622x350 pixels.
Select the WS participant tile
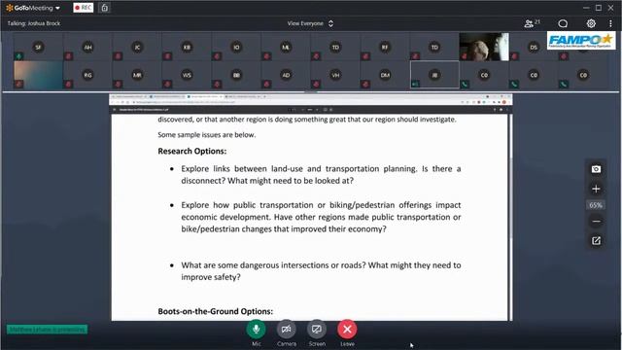click(187, 75)
